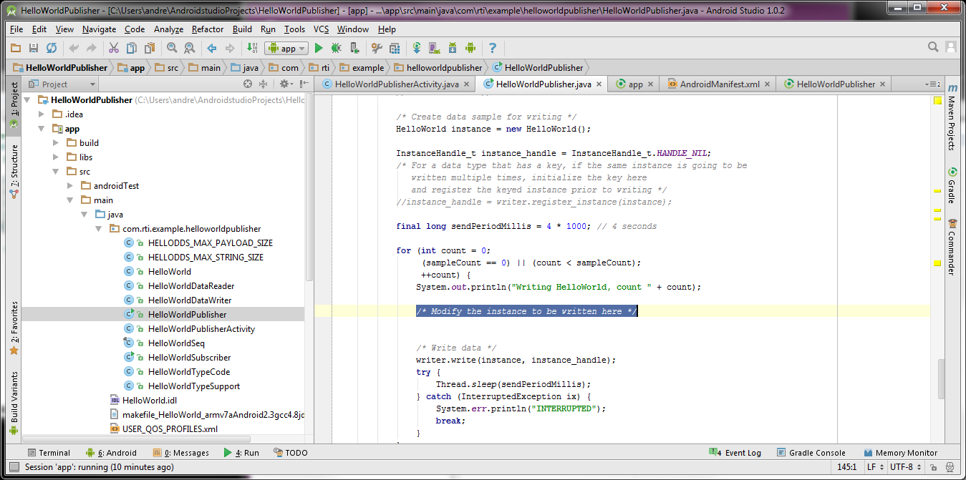Screen dimensions: 966x480
Task: Save all files with the floppy icon
Action: pyautogui.click(x=34, y=48)
